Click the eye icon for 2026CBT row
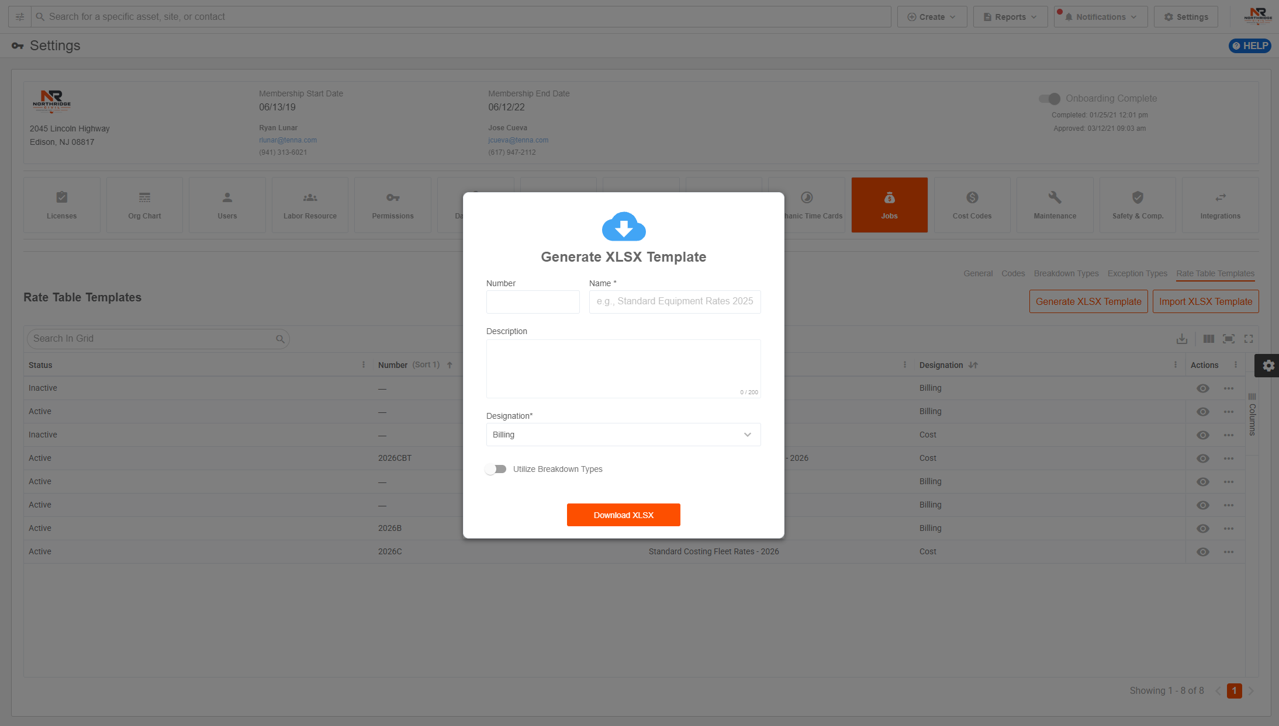 tap(1203, 458)
